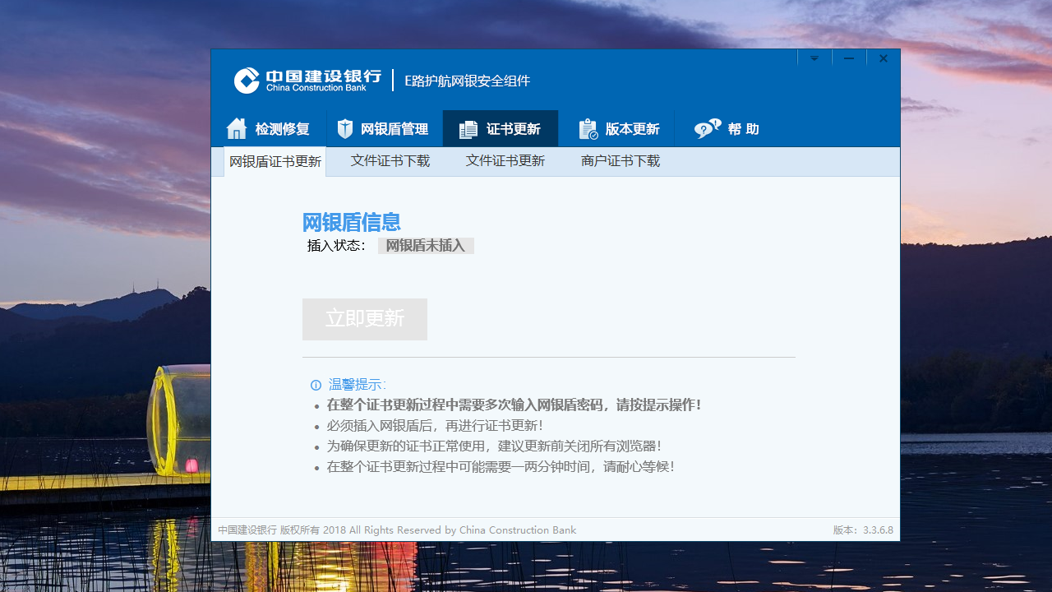
Task: Switch to the 检测修复 tab
Action: (271, 128)
